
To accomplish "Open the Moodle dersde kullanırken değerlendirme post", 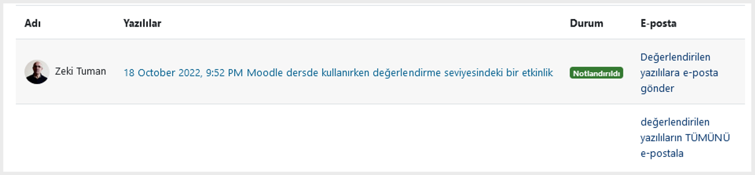I will [x=400, y=73].
